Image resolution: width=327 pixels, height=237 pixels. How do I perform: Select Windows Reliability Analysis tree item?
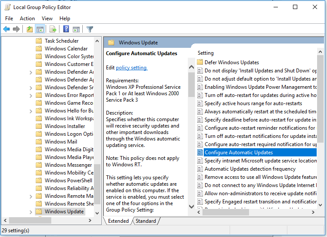[69, 188]
